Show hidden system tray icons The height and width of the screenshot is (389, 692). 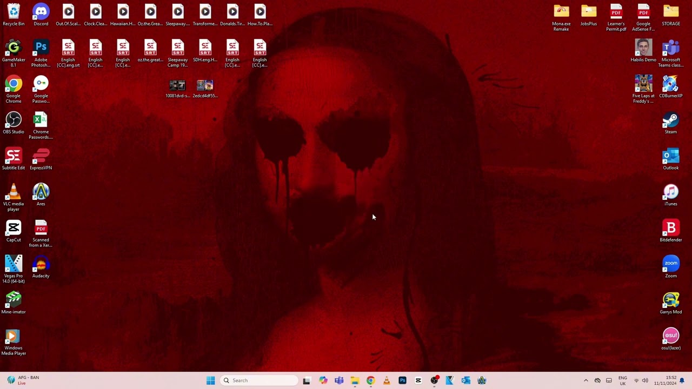click(585, 380)
